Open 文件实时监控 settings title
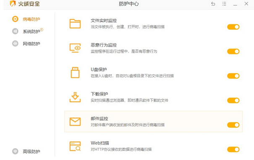The image size is (254, 160). tap(104, 21)
